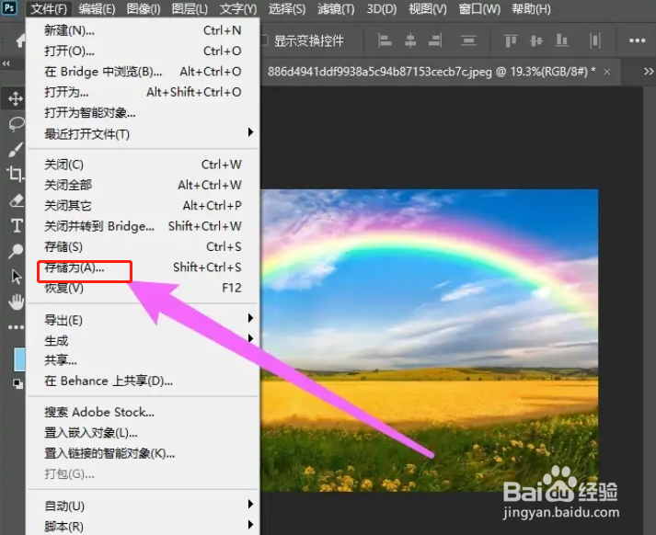
Task: Click the Photoshop Ps logo icon
Action: pyautogui.click(x=9, y=8)
